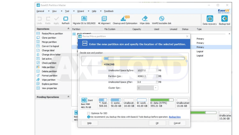The width and height of the screenshot is (239, 135).
Task: Open the View menu
Action: pos(55,11)
